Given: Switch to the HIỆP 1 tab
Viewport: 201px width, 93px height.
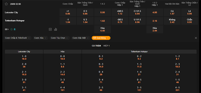Looking at the screenshot, I should coord(107,46).
